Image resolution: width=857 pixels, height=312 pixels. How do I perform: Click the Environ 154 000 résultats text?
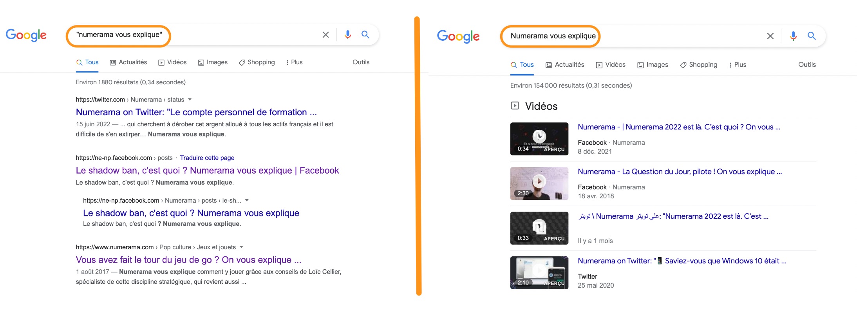coord(571,85)
